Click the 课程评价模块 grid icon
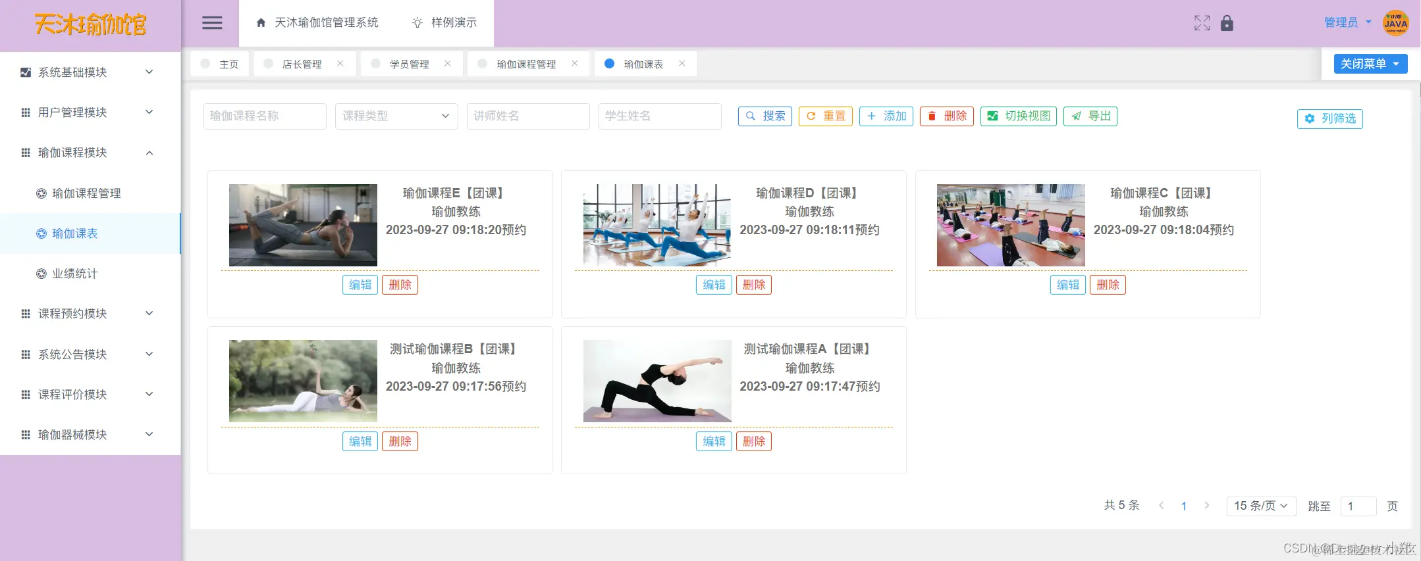This screenshot has width=1421, height=561. pos(26,395)
